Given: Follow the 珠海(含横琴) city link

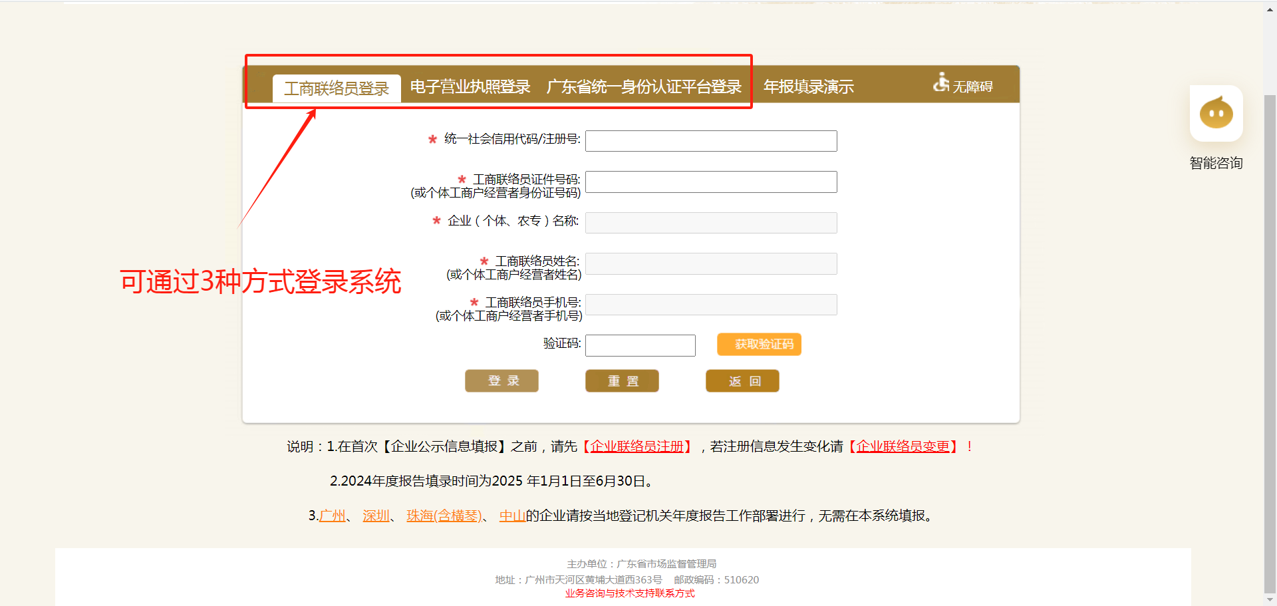Looking at the screenshot, I should [x=444, y=516].
